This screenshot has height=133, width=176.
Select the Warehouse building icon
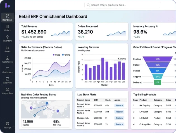click(8, 58)
